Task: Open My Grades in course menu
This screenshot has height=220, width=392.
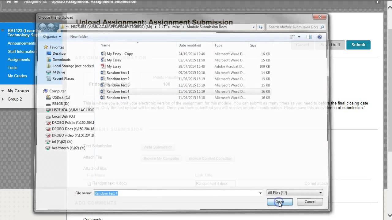Action: [17, 76]
